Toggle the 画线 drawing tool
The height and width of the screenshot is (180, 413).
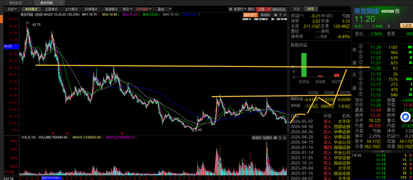[251, 9]
